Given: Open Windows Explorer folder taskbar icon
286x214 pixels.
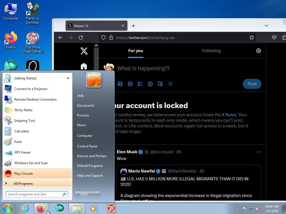Looking at the screenshot, I should (x=77, y=208).
